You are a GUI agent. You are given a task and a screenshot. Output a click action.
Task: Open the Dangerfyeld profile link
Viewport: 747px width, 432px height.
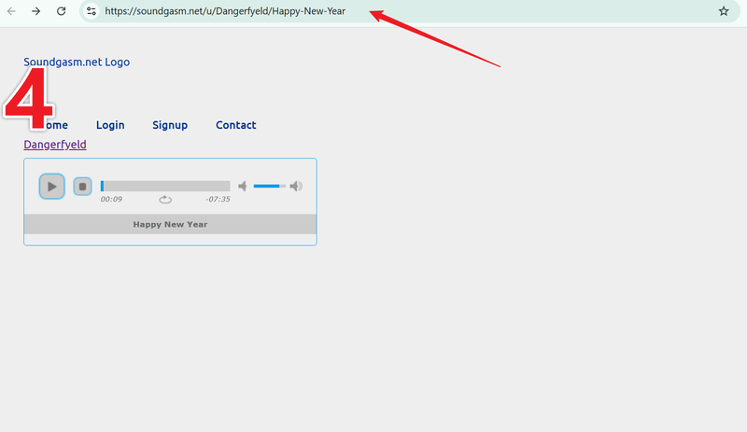tap(55, 145)
